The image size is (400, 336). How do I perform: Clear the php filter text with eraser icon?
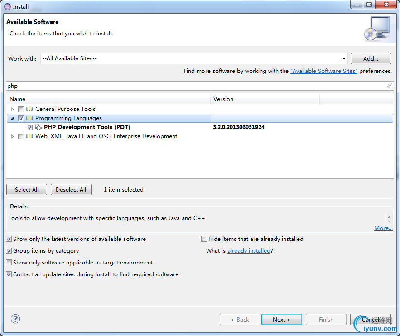(x=389, y=86)
